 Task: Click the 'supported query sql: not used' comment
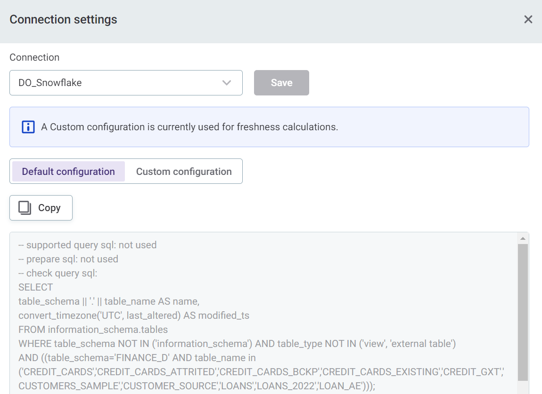(x=87, y=245)
